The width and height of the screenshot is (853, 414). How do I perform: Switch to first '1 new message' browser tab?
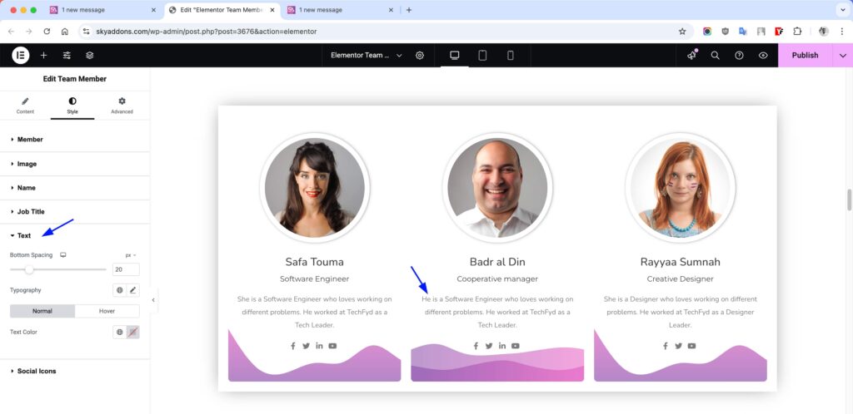[x=102, y=10]
